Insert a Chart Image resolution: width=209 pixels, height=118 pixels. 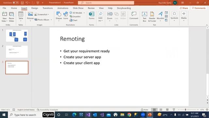[x=73, y=20]
